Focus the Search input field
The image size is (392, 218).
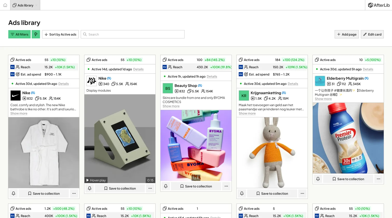tap(133, 34)
